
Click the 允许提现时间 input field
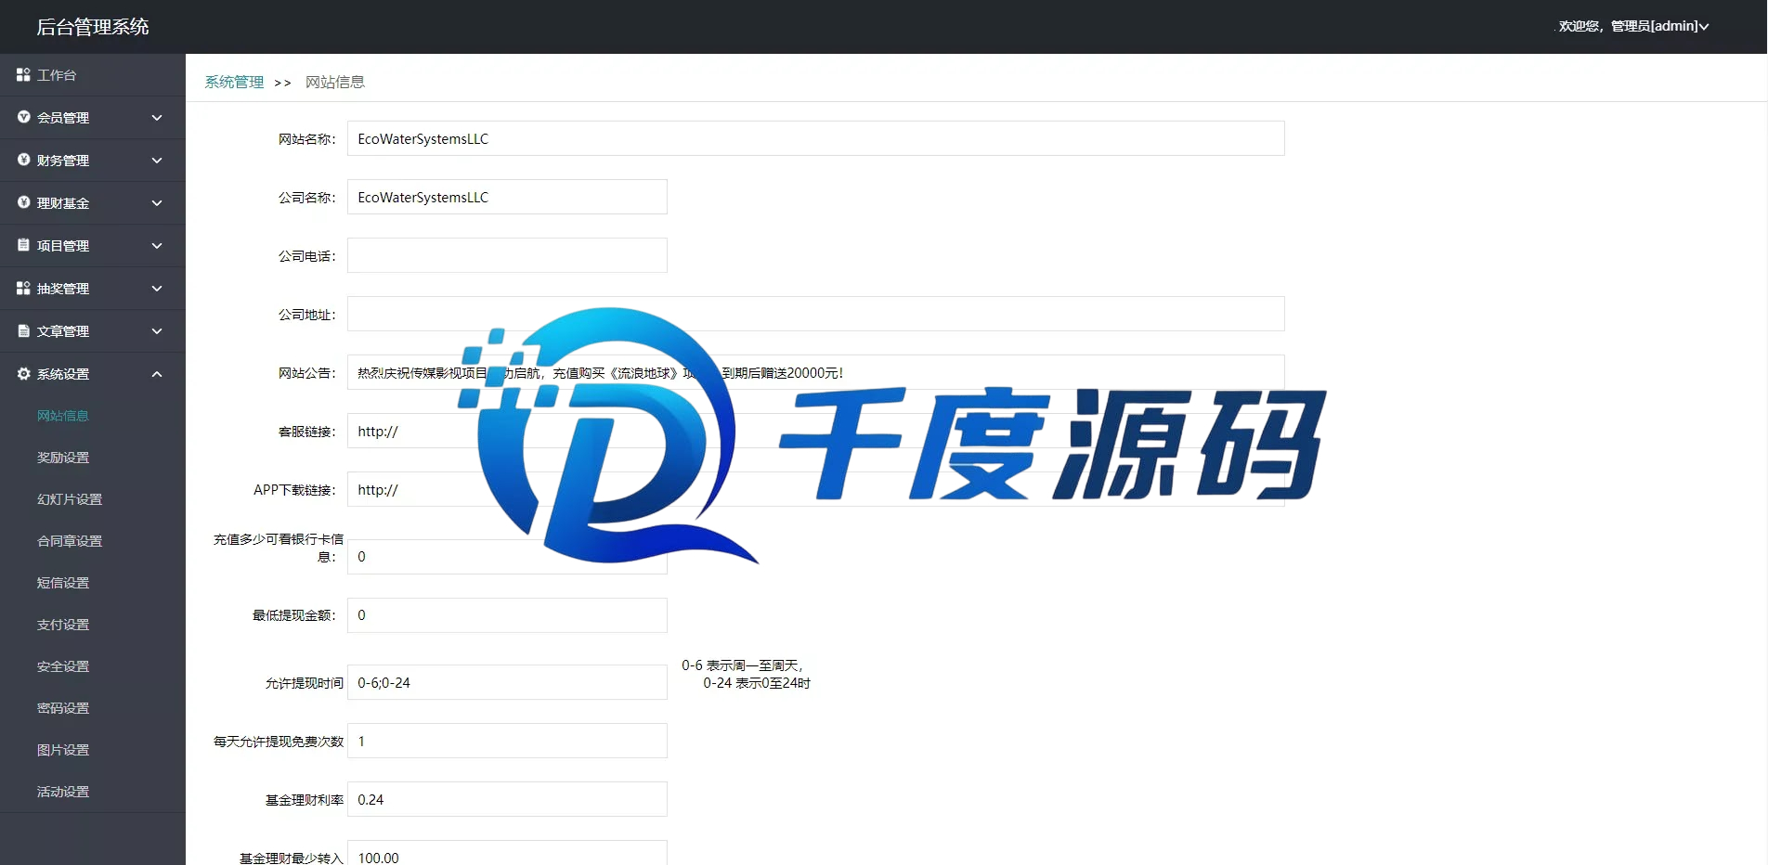[507, 682]
